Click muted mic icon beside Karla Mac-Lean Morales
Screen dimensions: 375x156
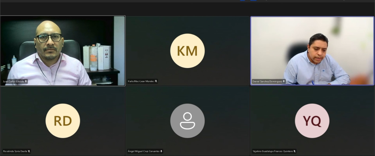[156, 82]
